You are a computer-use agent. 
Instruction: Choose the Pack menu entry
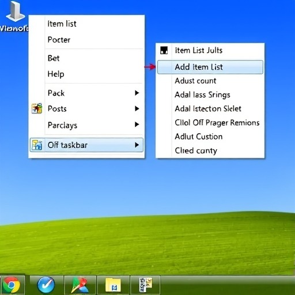pos(86,93)
